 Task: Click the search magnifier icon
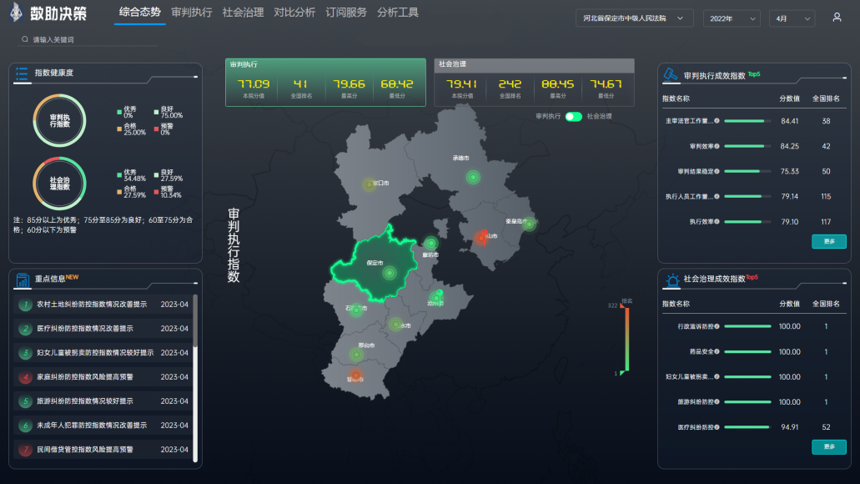(x=25, y=39)
